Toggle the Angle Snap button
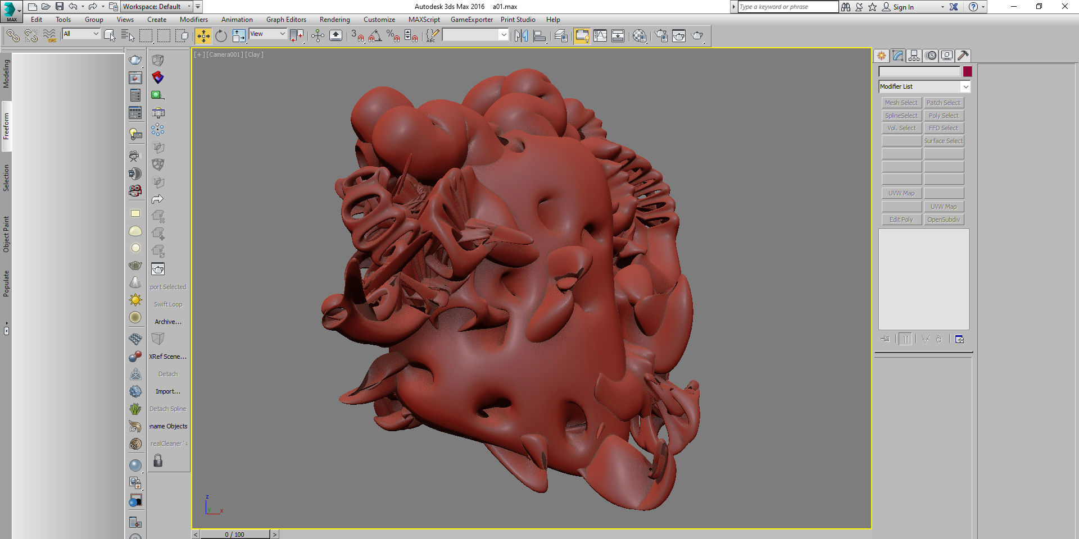The height and width of the screenshot is (539, 1079). 375,36
